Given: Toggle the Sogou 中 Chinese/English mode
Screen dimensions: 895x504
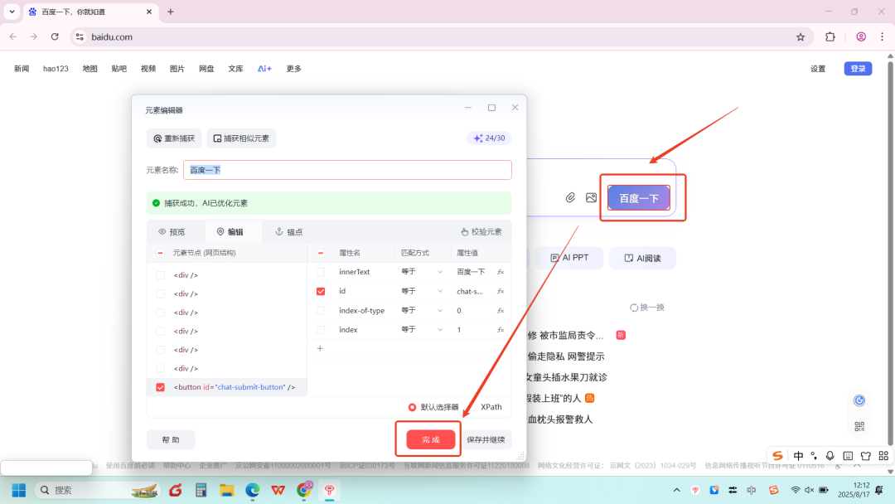Looking at the screenshot, I should point(799,455).
